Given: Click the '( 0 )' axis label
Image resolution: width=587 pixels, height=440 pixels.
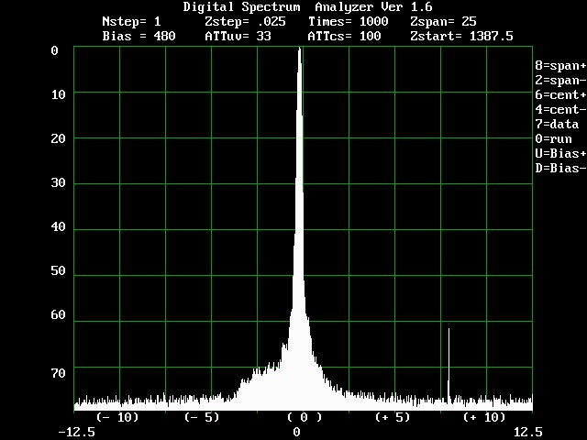Looking at the screenshot, I should tap(304, 417).
